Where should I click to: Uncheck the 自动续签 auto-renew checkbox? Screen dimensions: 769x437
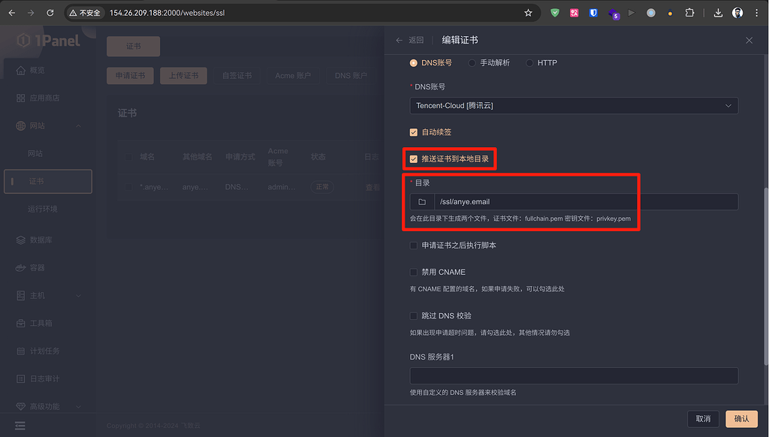(413, 131)
